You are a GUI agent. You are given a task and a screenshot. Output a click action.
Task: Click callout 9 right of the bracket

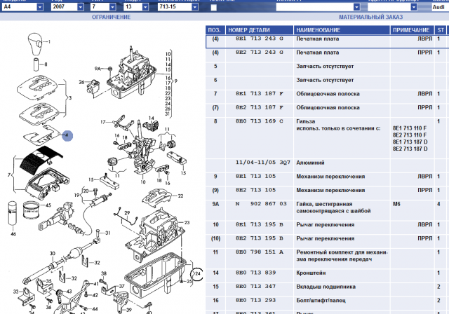(x=176, y=81)
